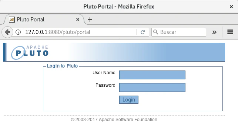
Task: Click inside the Buscar search field
Action: point(179,32)
